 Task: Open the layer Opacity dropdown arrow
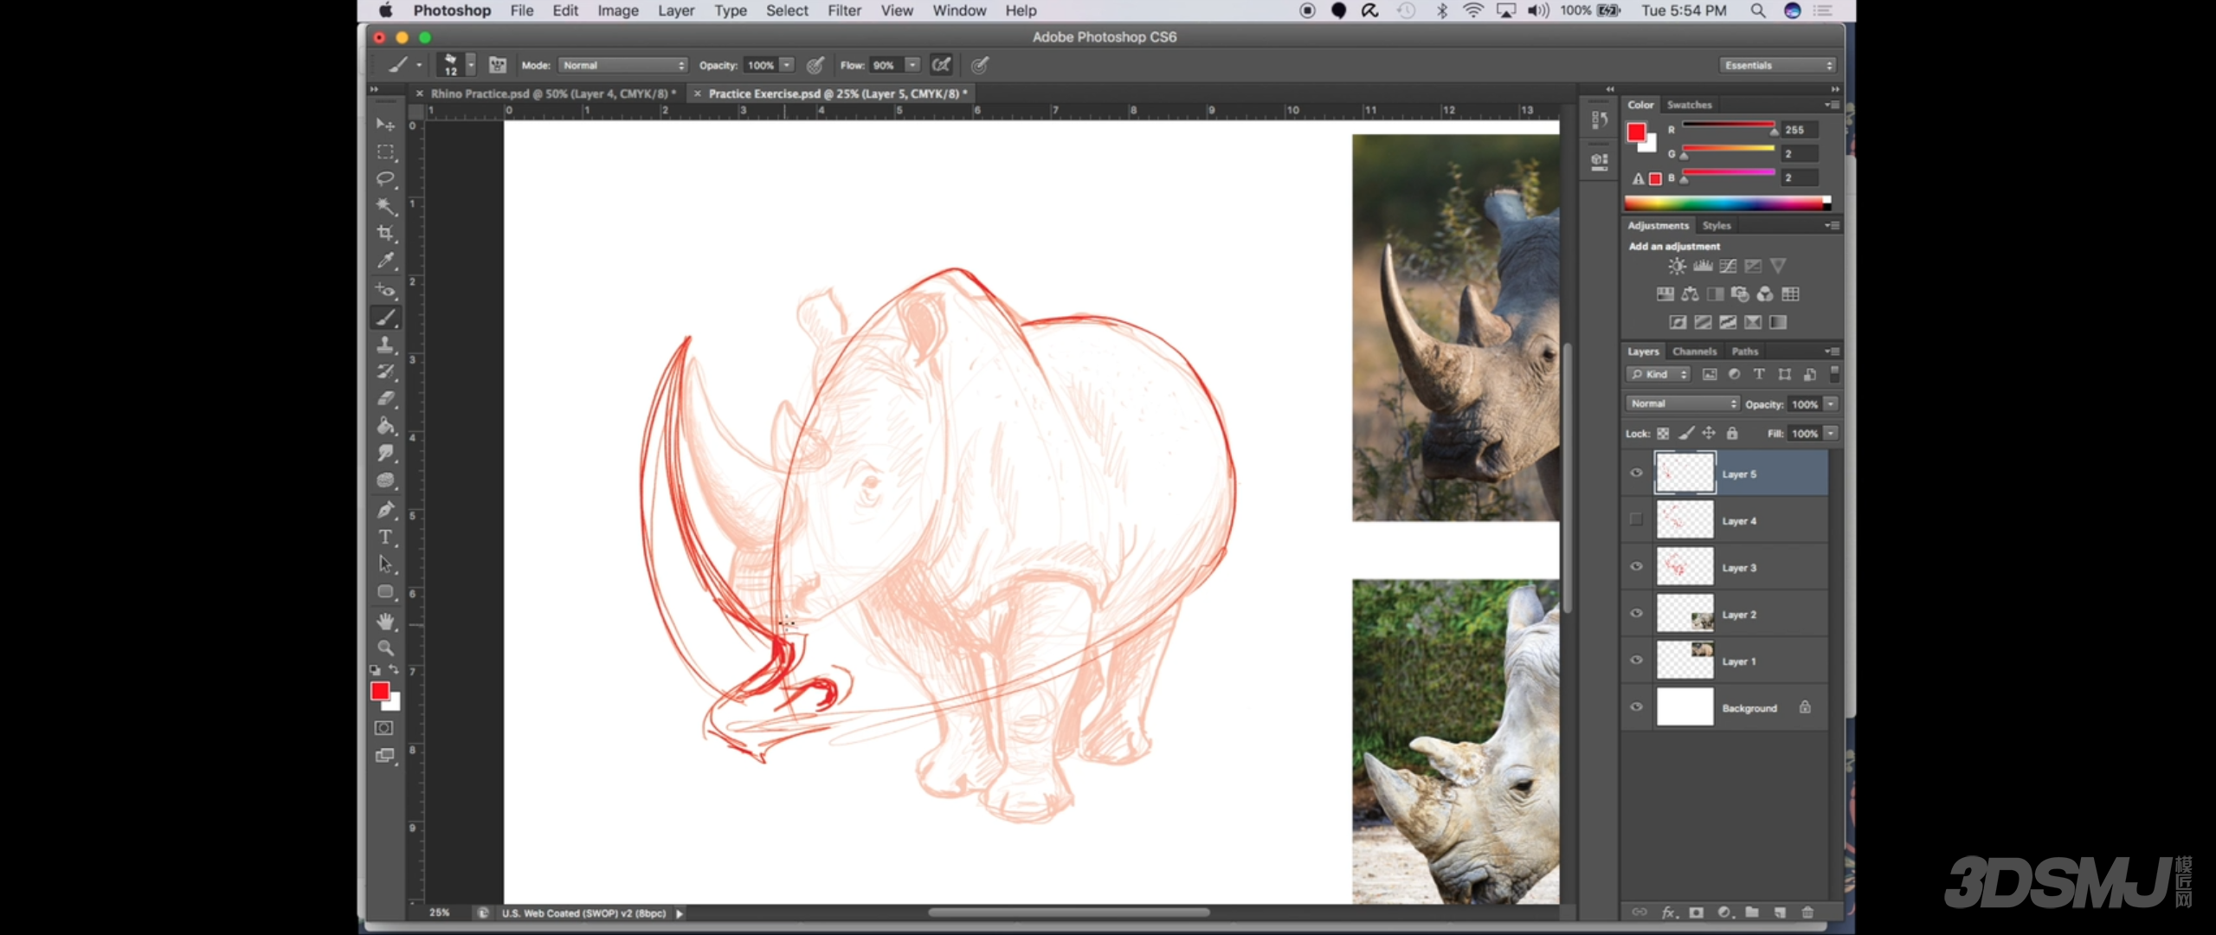click(x=1831, y=403)
